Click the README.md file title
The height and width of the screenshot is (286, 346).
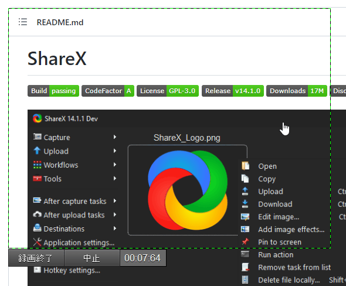click(x=60, y=22)
